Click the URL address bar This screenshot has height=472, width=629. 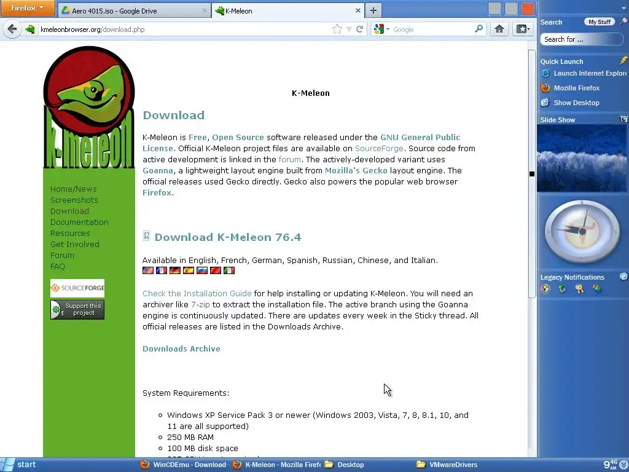tap(185, 29)
